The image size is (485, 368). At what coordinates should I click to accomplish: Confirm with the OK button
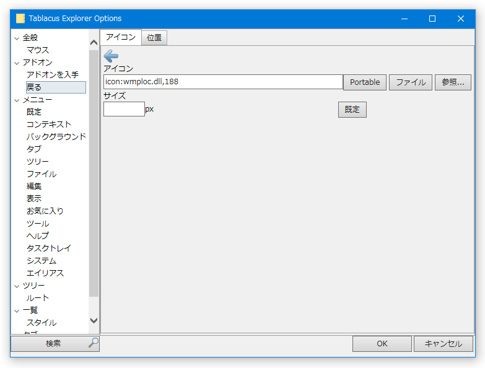(382, 344)
